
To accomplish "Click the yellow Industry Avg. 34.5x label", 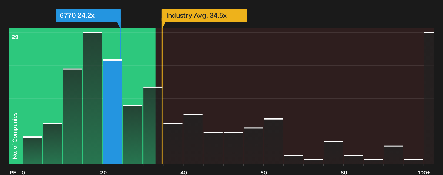I will [204, 15].
